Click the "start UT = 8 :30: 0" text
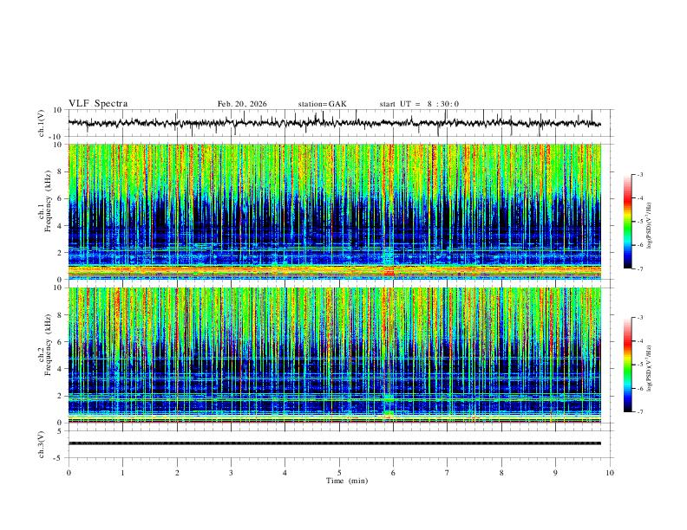This screenshot has width=687, height=530. 419,104
